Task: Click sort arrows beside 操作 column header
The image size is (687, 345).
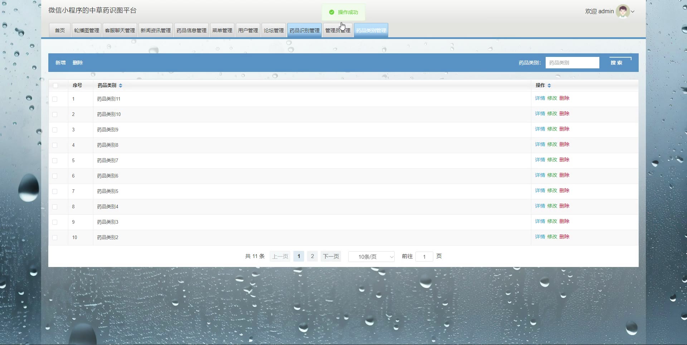Action: [x=549, y=86]
